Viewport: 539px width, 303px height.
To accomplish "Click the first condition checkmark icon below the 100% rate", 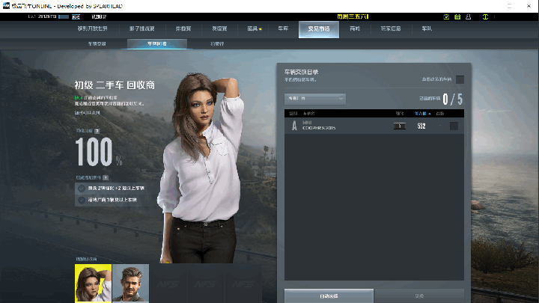I will [x=82, y=189].
